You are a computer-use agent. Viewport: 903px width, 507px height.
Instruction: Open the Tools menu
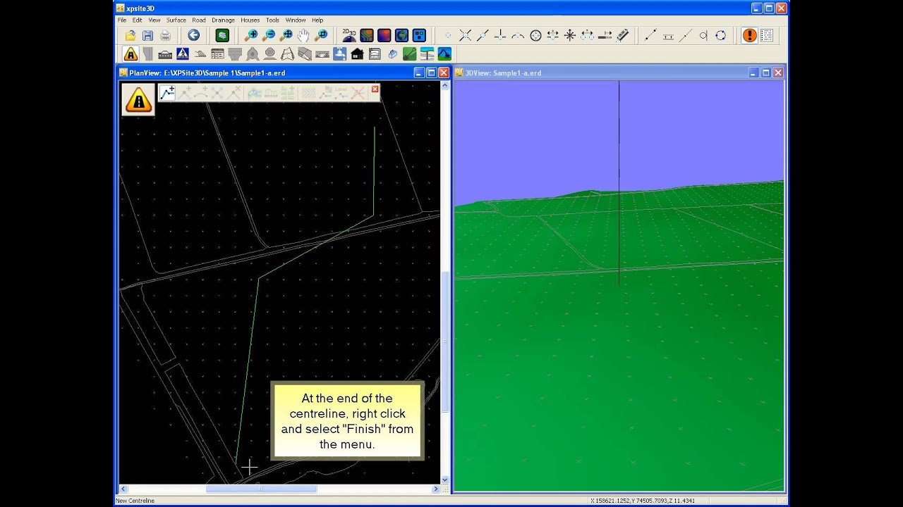[x=272, y=20]
